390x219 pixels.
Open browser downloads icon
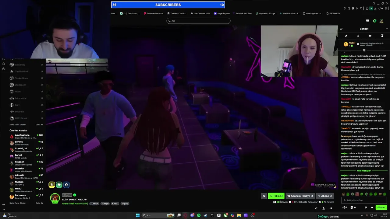[375, 9]
